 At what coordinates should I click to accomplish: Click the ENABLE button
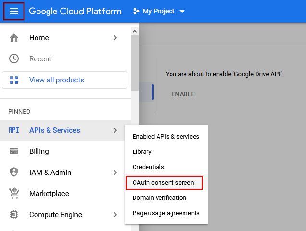[x=183, y=94]
